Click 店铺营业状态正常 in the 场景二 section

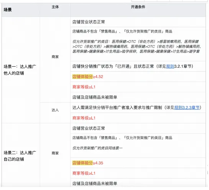89,128
